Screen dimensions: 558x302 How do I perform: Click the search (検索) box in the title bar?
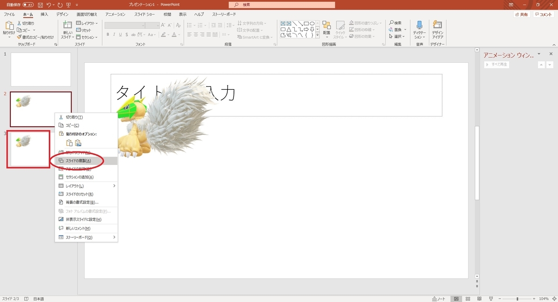click(x=282, y=5)
